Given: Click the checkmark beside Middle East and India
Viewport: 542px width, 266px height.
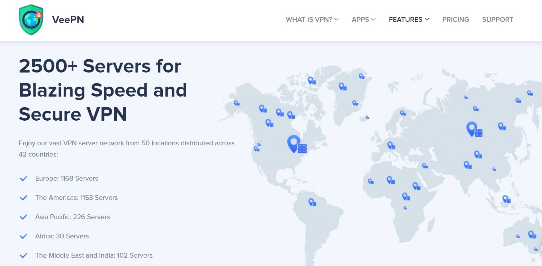Looking at the screenshot, I should (x=23, y=256).
